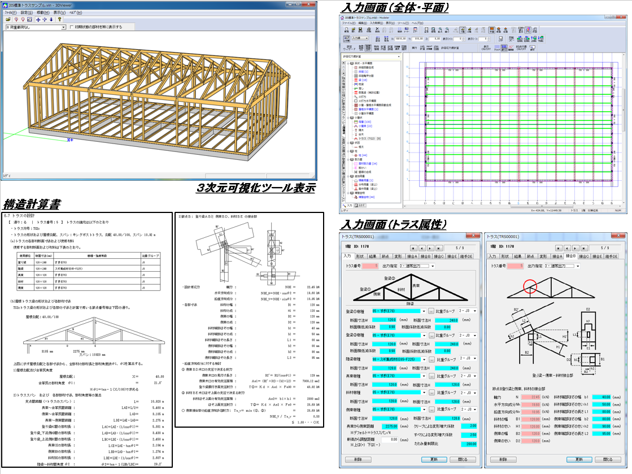Click the blue down-arrow icon in 3DViewer
632x474 pixels.
[x=51, y=19]
